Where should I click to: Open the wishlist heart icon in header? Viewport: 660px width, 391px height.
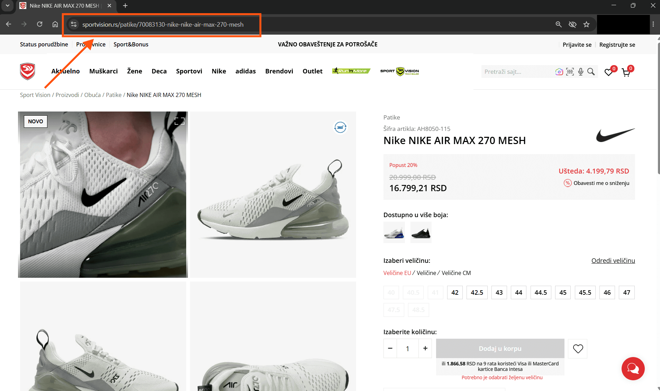[608, 72]
